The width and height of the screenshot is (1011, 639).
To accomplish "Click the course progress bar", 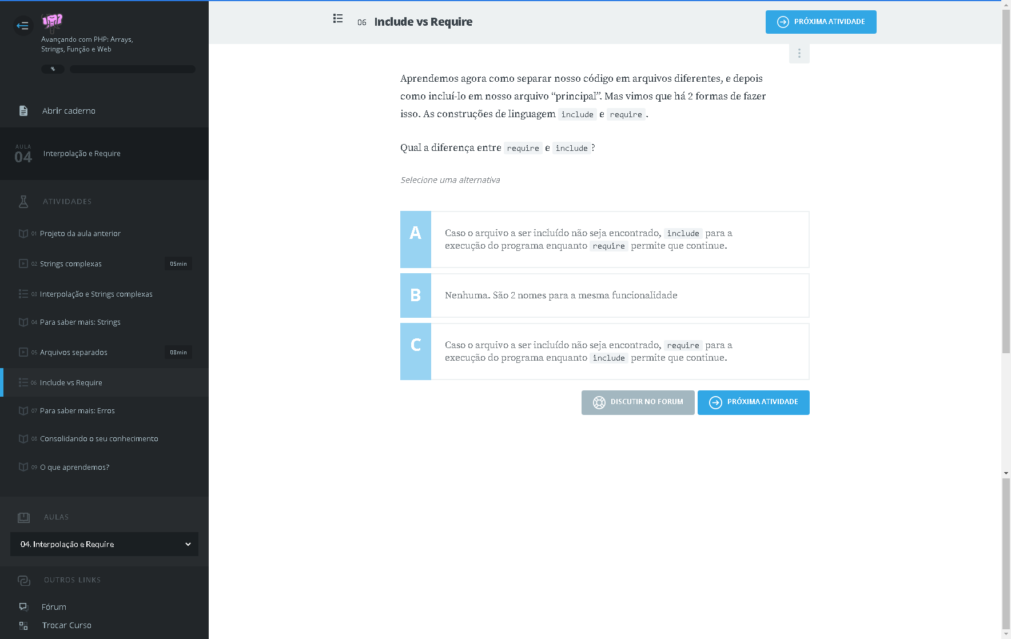I will pos(132,69).
